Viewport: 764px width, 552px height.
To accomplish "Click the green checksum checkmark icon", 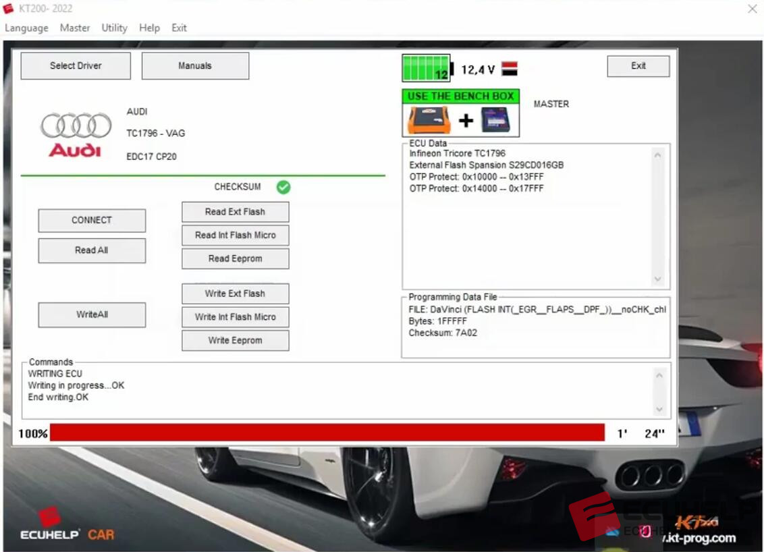I will [283, 187].
